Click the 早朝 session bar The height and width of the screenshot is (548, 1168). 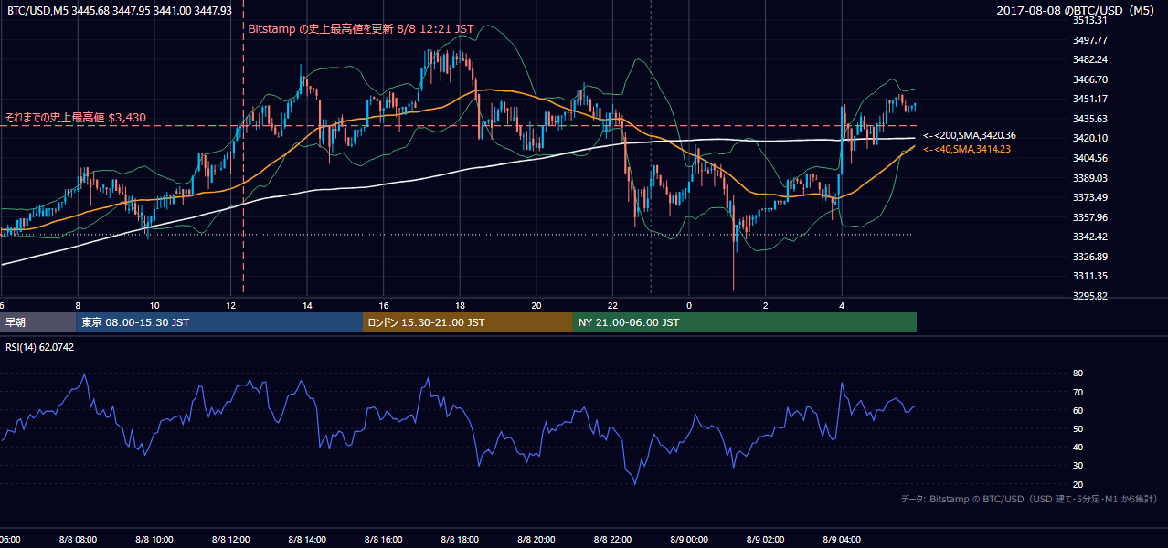[x=37, y=322]
